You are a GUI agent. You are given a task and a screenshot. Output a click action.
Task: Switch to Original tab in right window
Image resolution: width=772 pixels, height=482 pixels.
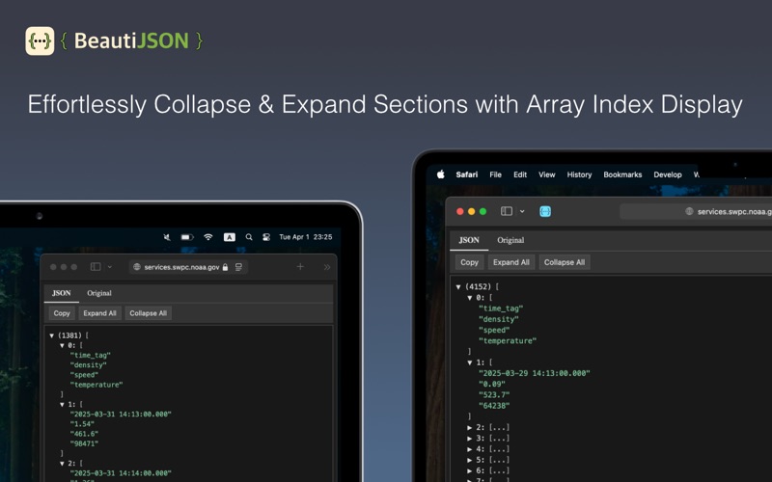pos(510,240)
